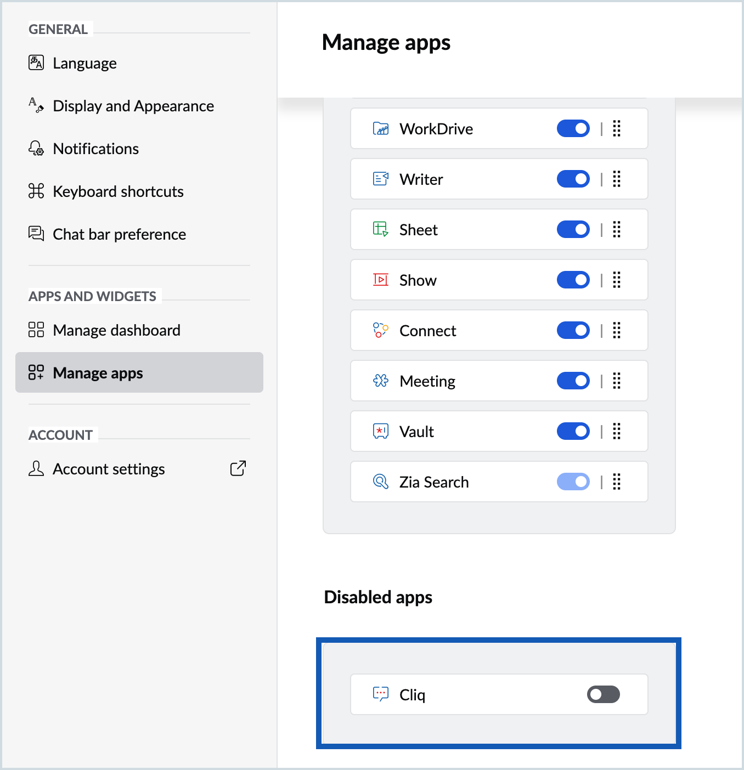Click the WorkDrive app icon
This screenshot has height=770, width=744.
pyautogui.click(x=381, y=128)
